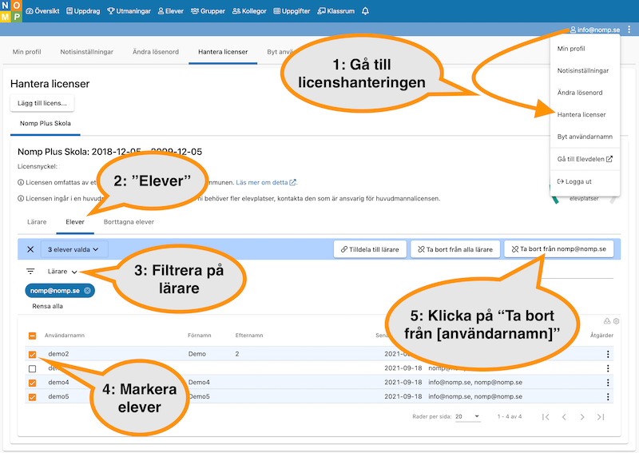Switch to the Elever sub-tab
639x453 pixels.
click(x=75, y=222)
